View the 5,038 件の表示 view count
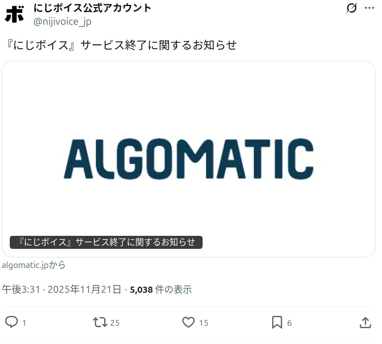 tap(161, 290)
